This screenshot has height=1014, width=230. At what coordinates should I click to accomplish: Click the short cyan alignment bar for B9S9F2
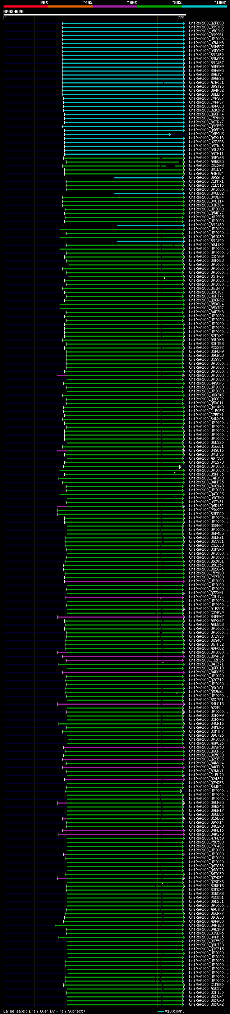tap(149, 178)
